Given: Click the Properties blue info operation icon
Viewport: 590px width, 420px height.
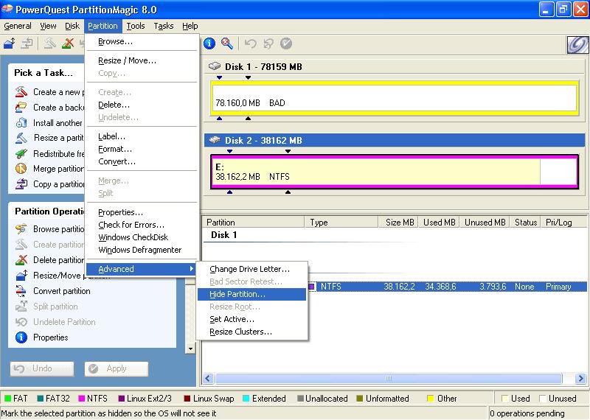Looking at the screenshot, I should 21,337.
